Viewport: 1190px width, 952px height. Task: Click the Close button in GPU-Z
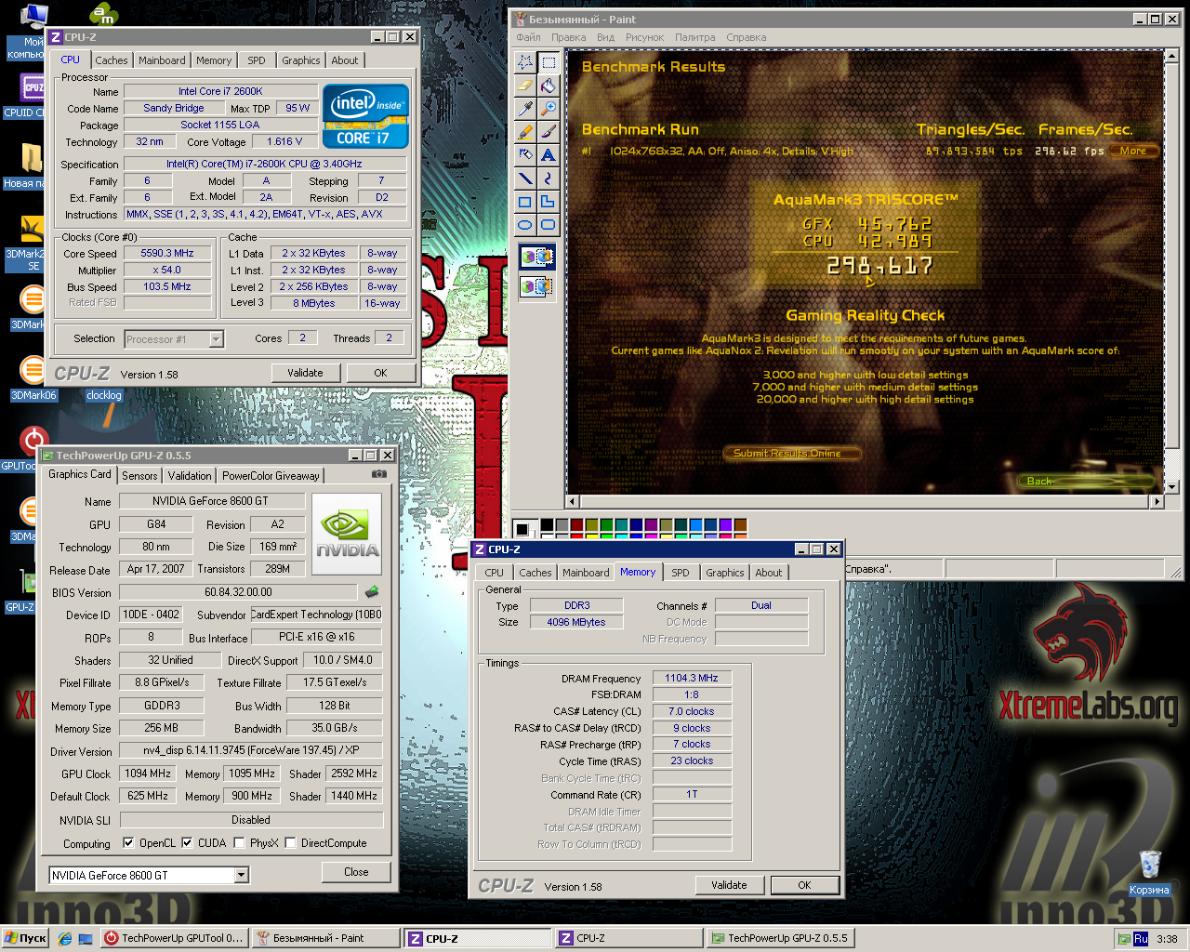coord(356,872)
